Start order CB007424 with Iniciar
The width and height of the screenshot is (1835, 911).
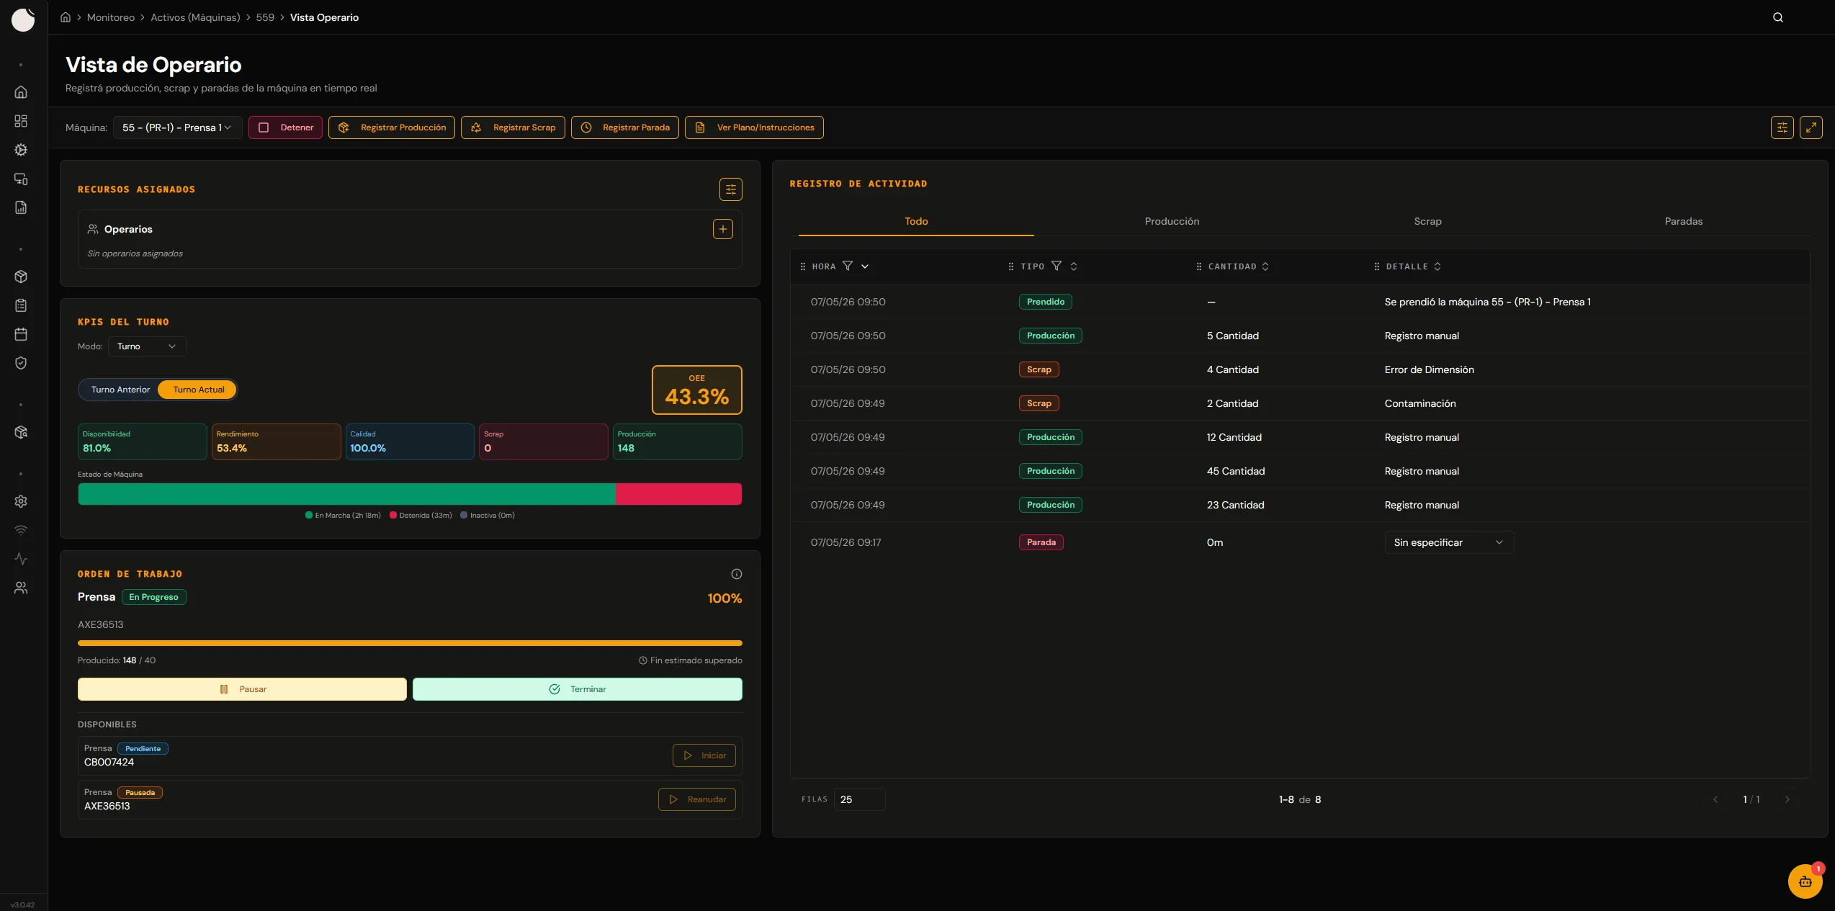click(704, 755)
